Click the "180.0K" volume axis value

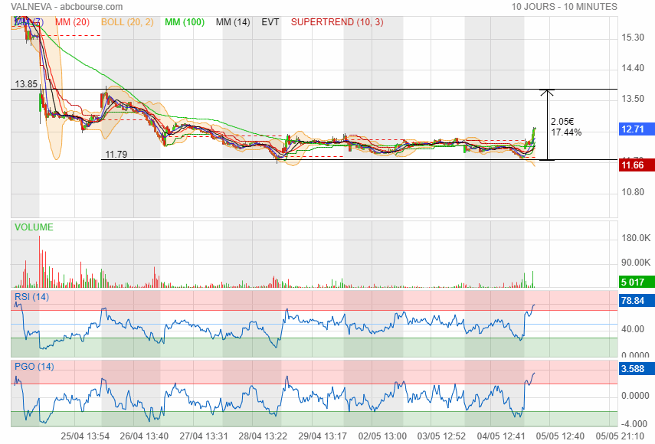tap(636, 238)
